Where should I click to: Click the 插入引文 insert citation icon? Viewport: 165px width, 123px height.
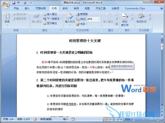tap(70, 16)
